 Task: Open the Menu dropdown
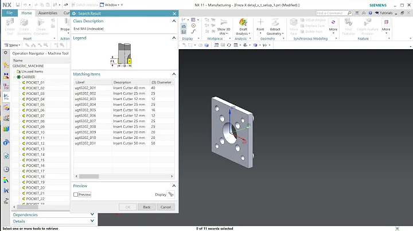[x=13, y=45]
